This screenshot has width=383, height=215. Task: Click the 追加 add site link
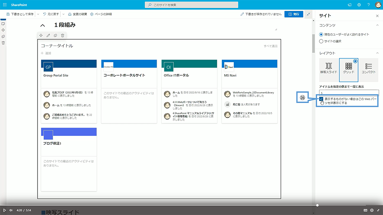point(46,53)
